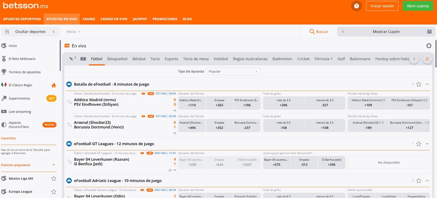Click the left sidebar vertical scrollbar
This screenshot has width=437, height=198.
tap(60, 55)
